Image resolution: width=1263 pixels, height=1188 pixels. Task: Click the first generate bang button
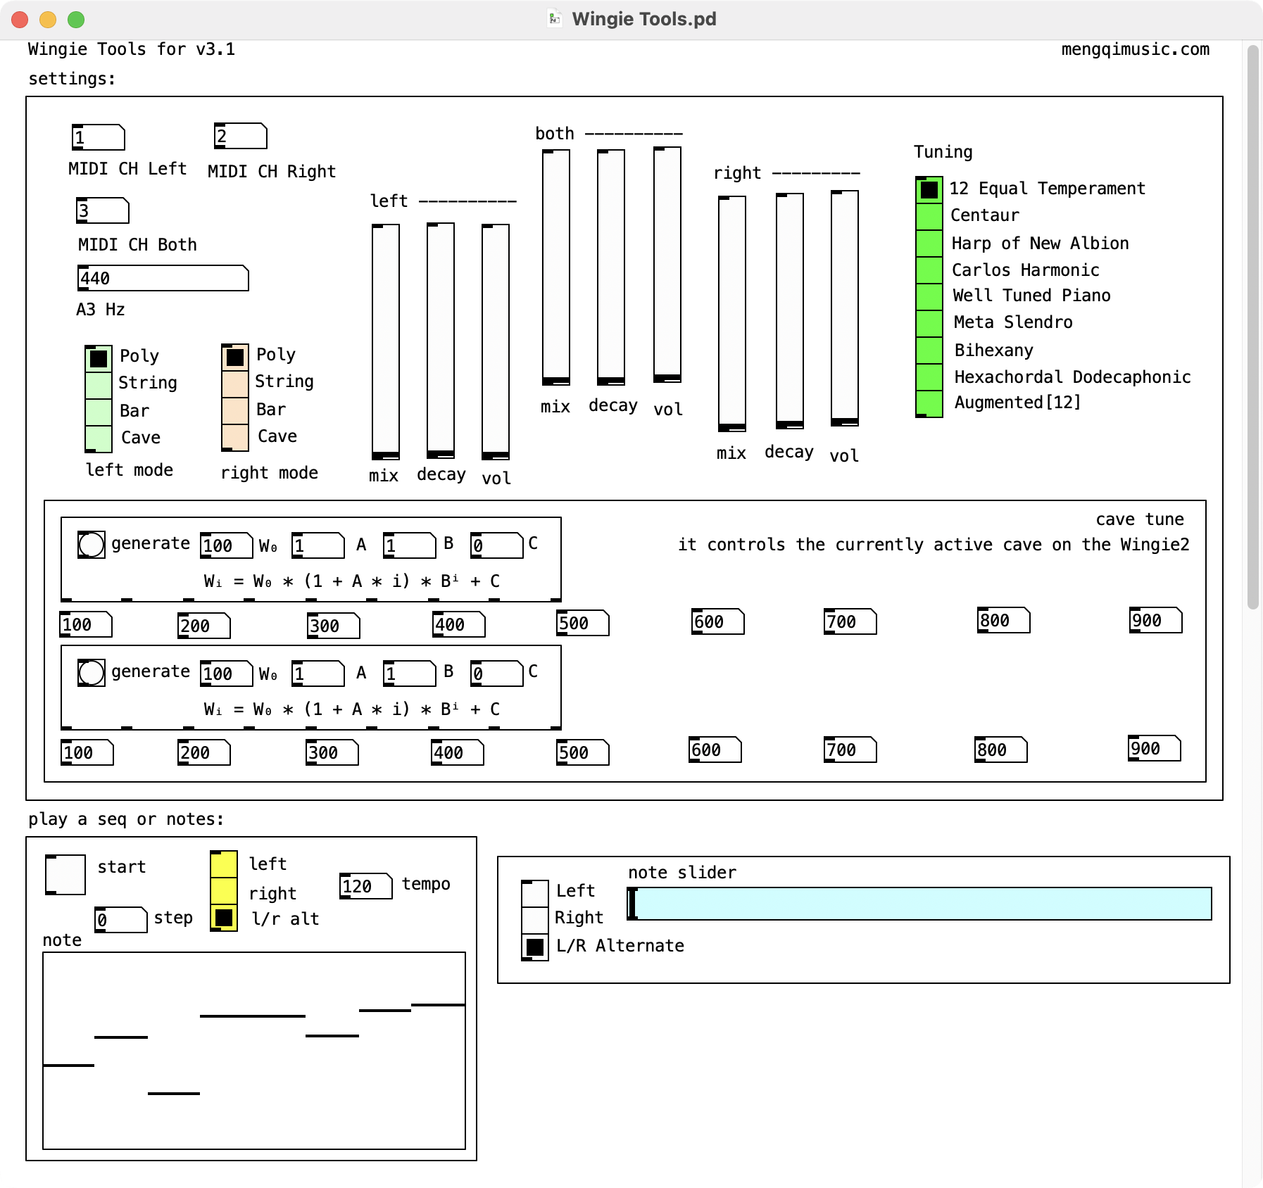[92, 545]
